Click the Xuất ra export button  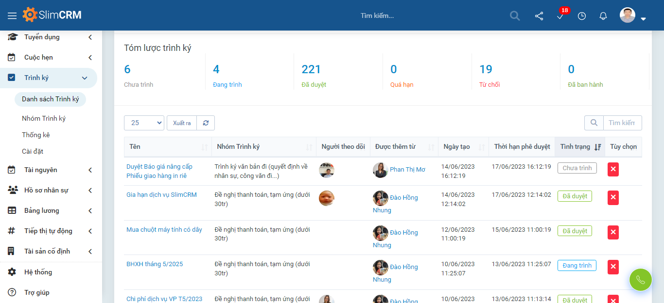pos(182,123)
